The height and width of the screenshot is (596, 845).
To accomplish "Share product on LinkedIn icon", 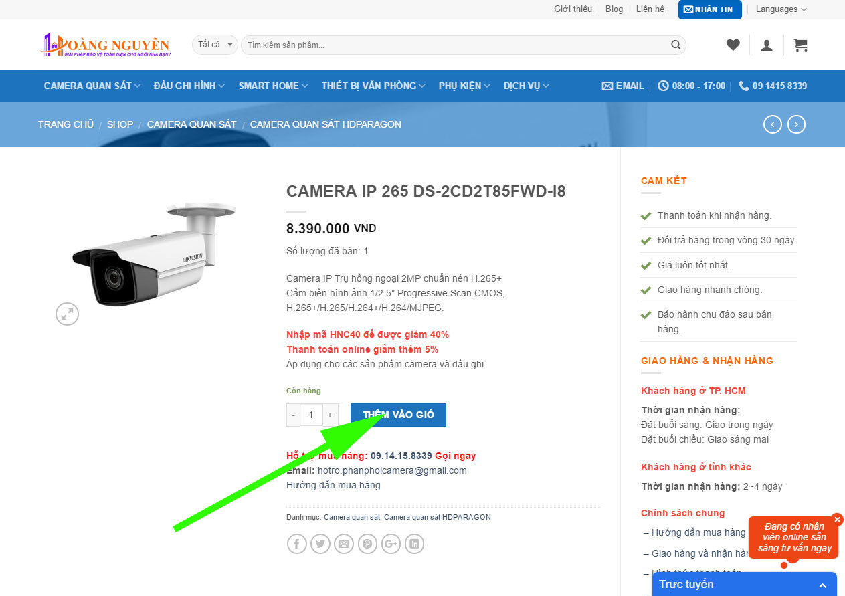I will tap(415, 544).
